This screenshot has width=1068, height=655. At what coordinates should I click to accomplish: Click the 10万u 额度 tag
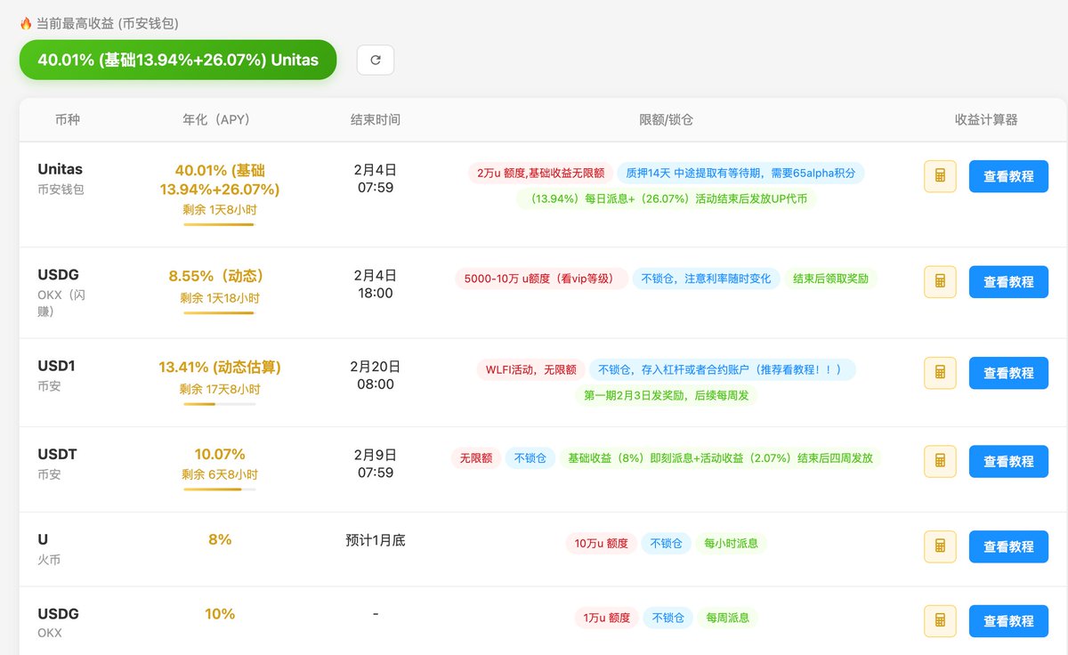pos(601,543)
